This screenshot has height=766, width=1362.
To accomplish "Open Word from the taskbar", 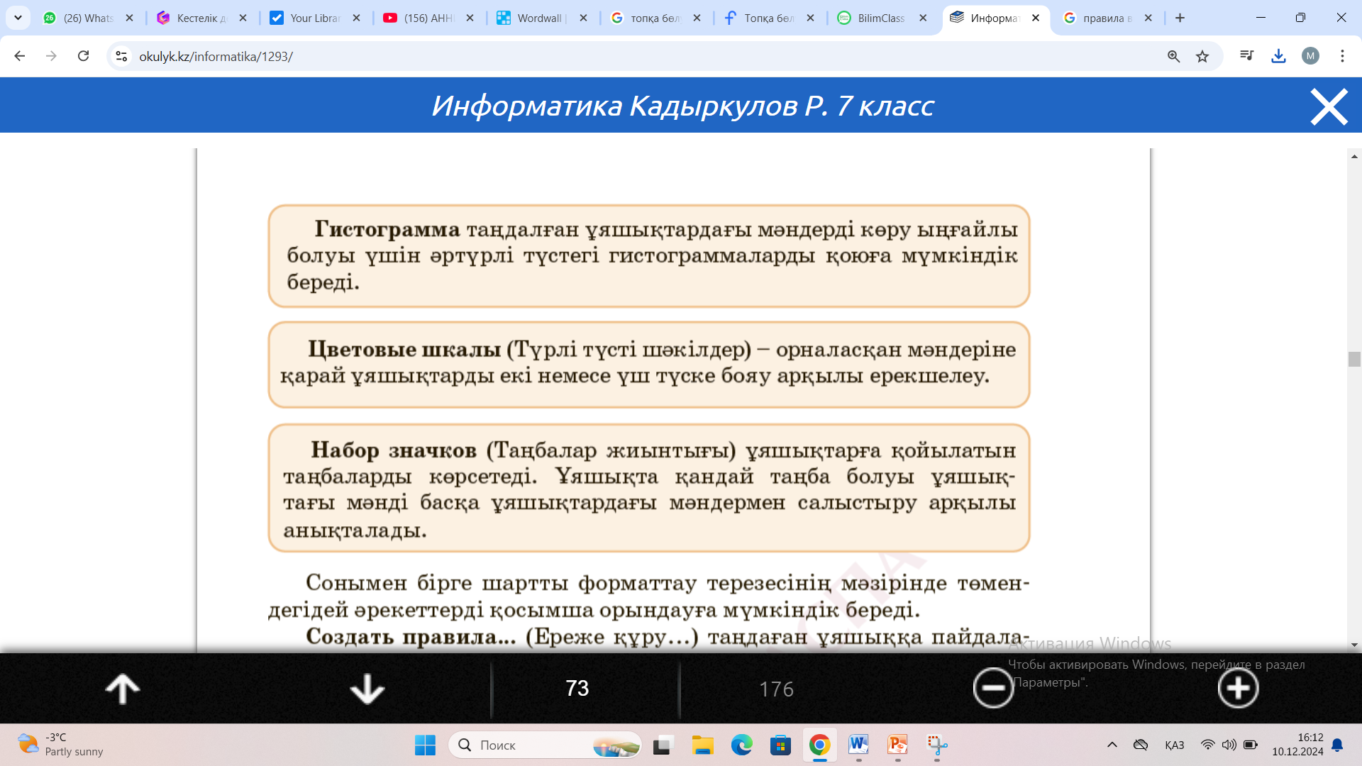I will pyautogui.click(x=858, y=745).
